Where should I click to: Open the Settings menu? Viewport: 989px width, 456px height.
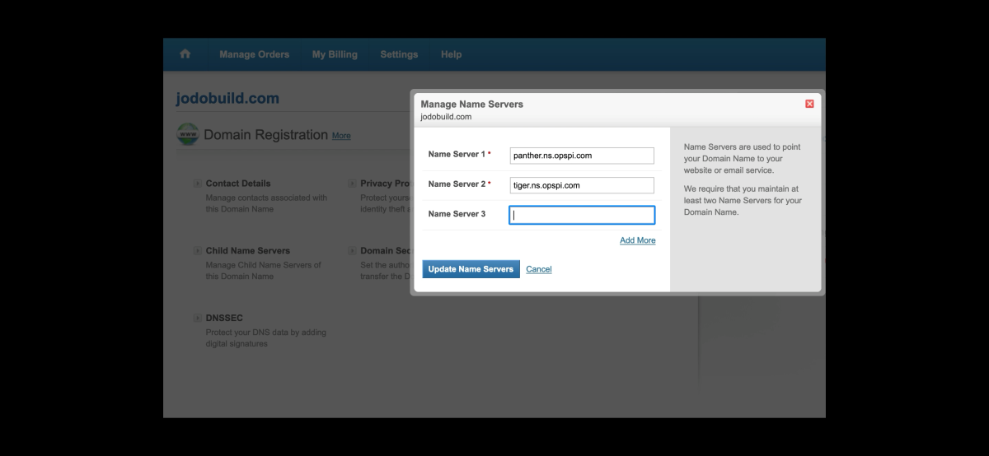[x=399, y=54]
